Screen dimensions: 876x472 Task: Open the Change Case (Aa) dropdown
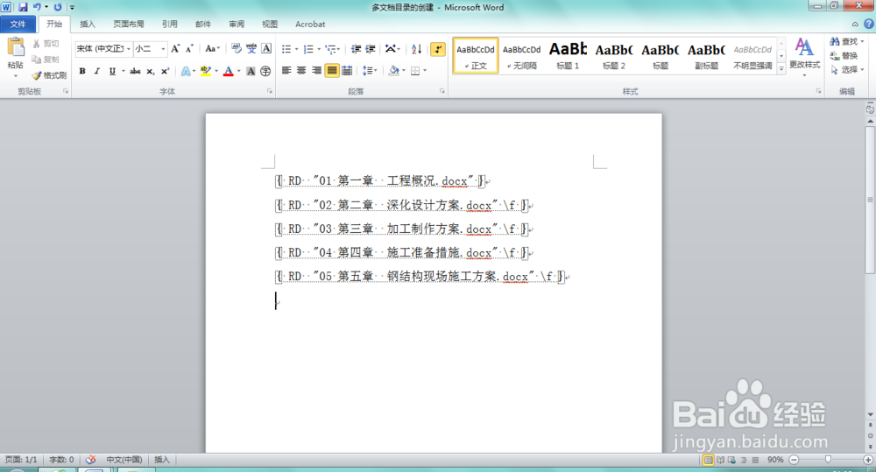click(x=212, y=48)
